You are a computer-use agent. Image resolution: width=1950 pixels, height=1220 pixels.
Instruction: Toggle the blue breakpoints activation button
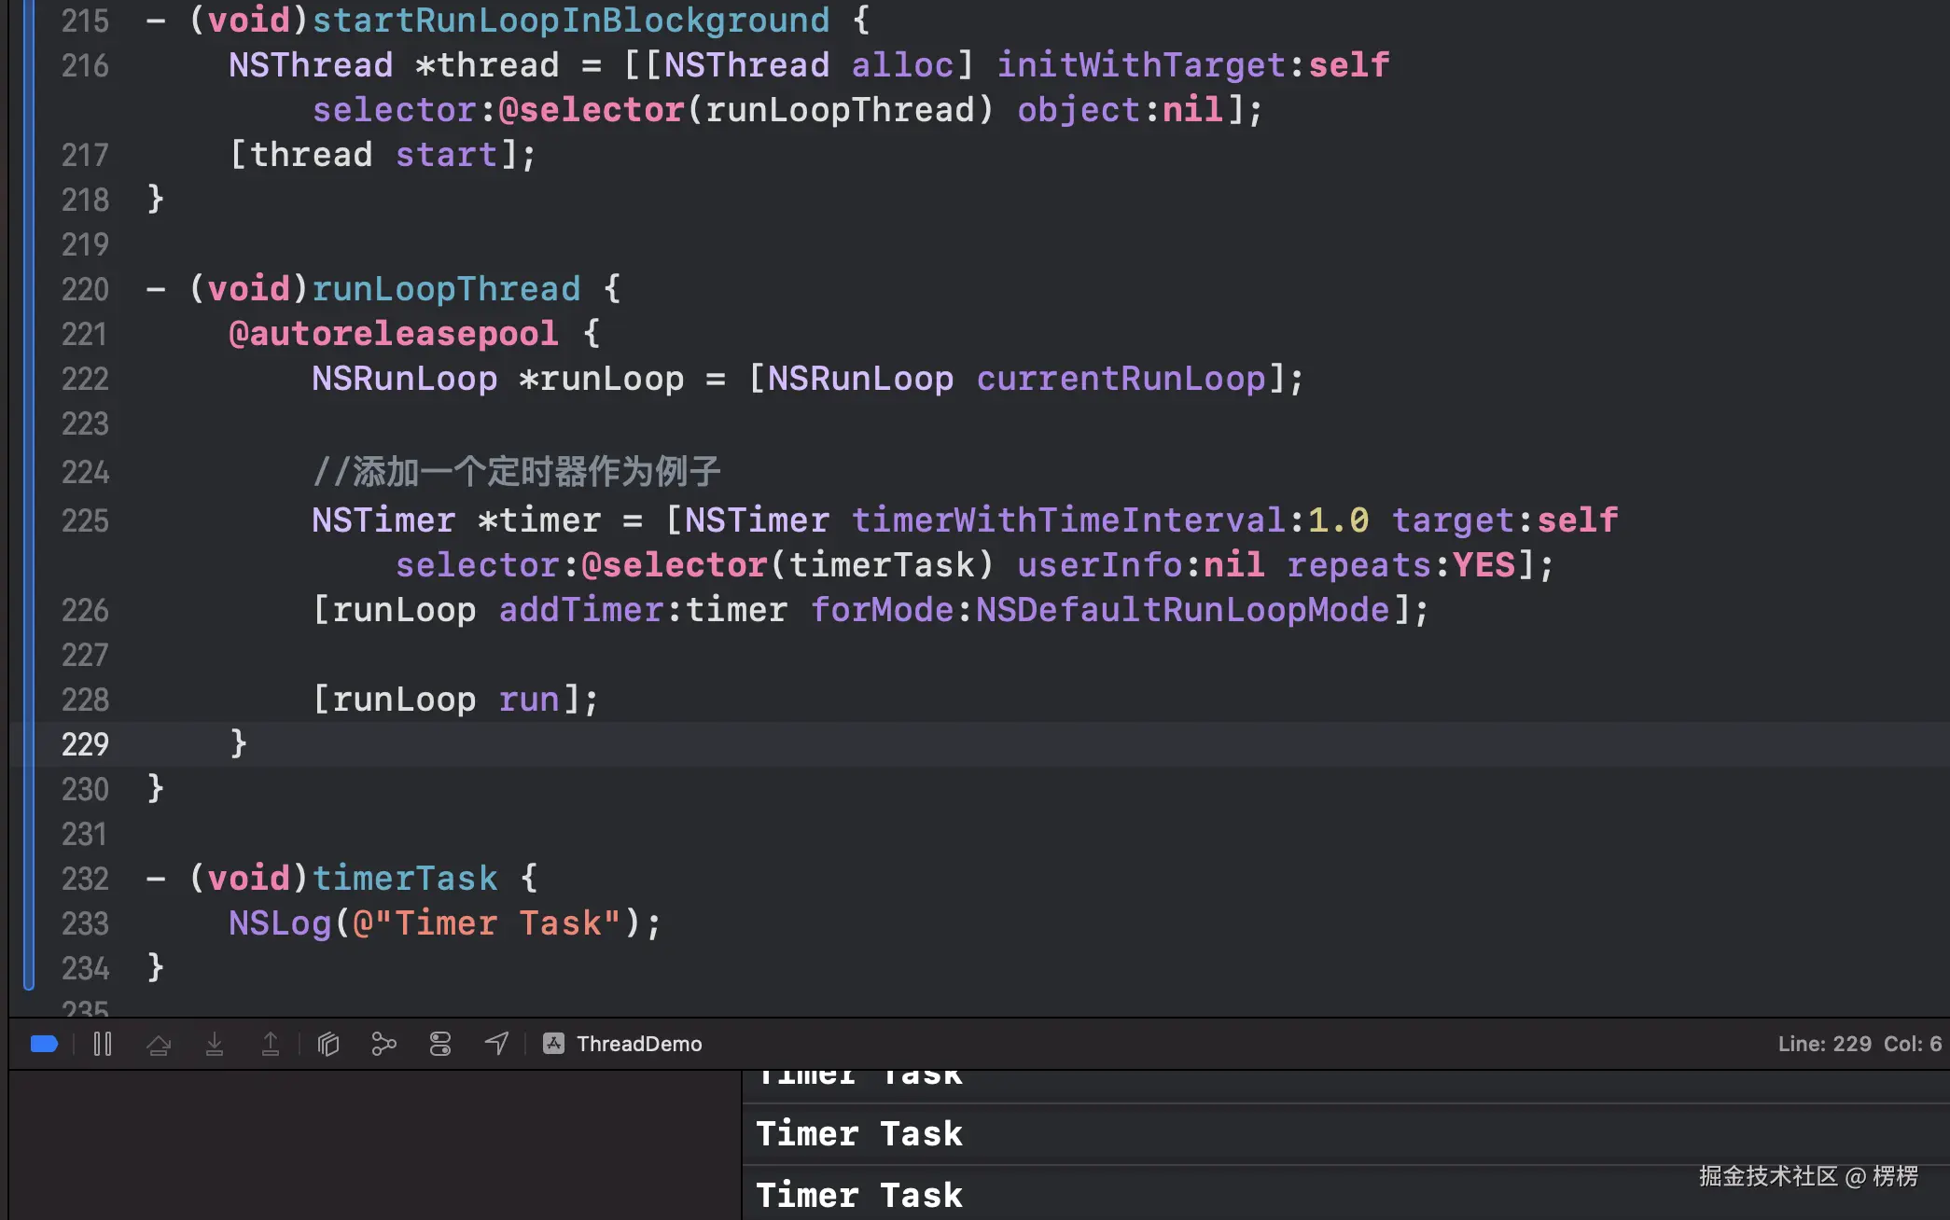[x=44, y=1044]
